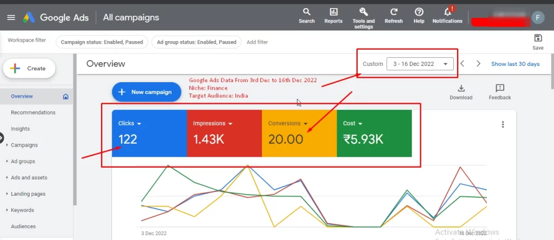Image resolution: width=554 pixels, height=240 pixels.
Task: Refresh the account data
Action: 394,16
